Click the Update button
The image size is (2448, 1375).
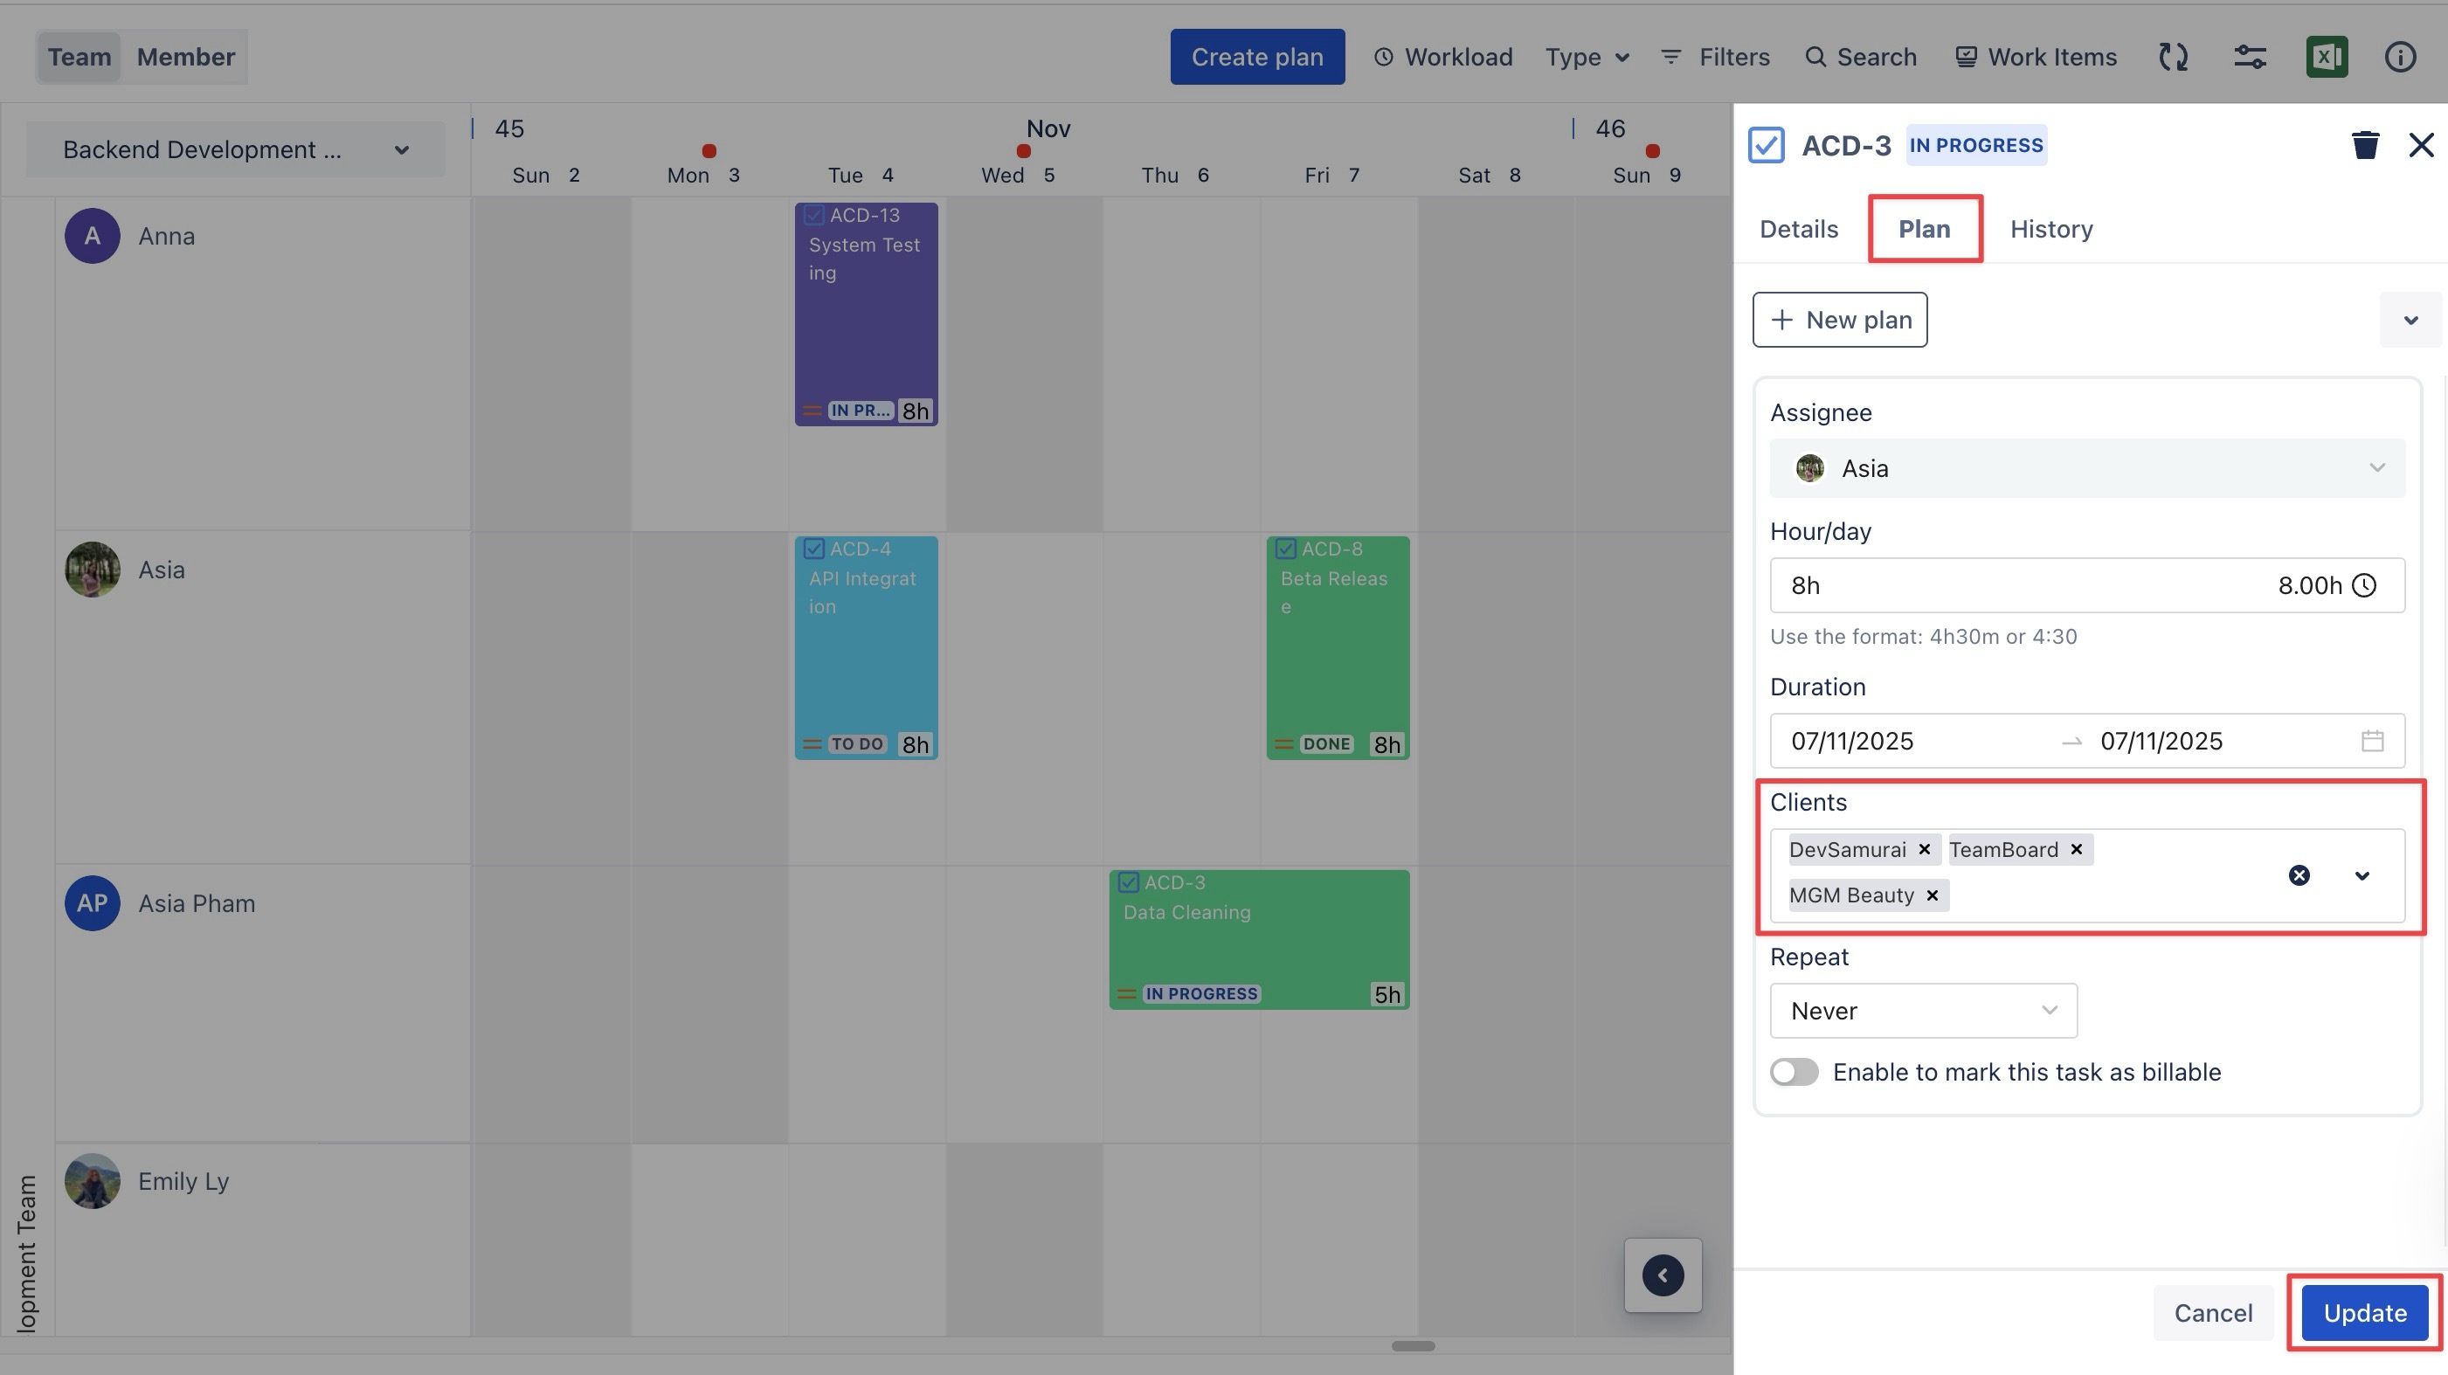[2363, 1313]
